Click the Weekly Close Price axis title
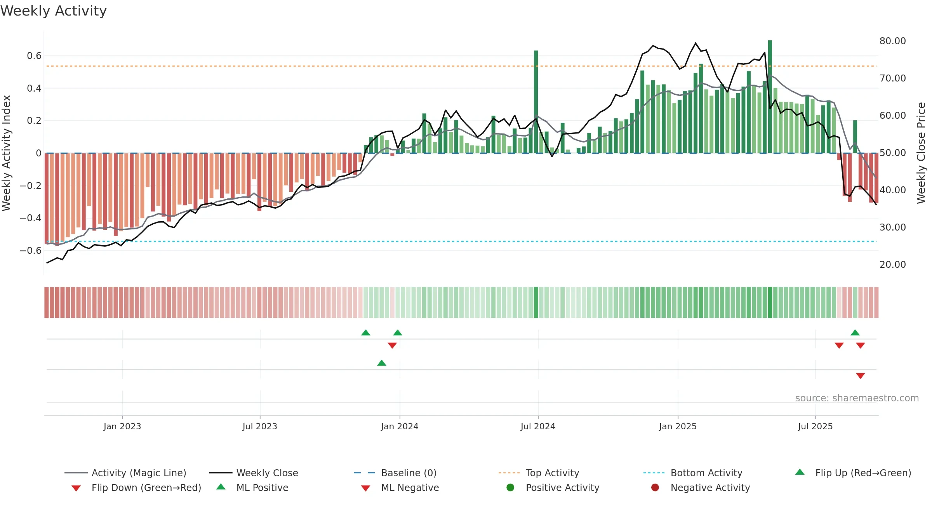 point(921,153)
